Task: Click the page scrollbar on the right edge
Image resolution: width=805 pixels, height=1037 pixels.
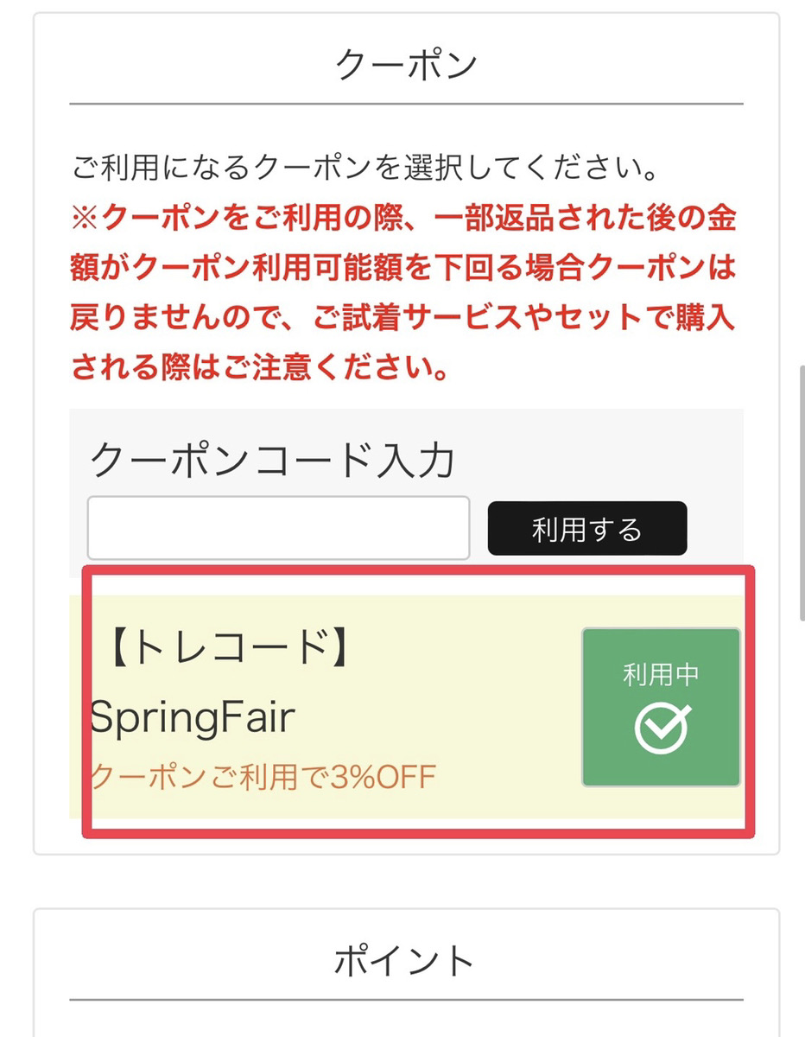Action: 801,493
